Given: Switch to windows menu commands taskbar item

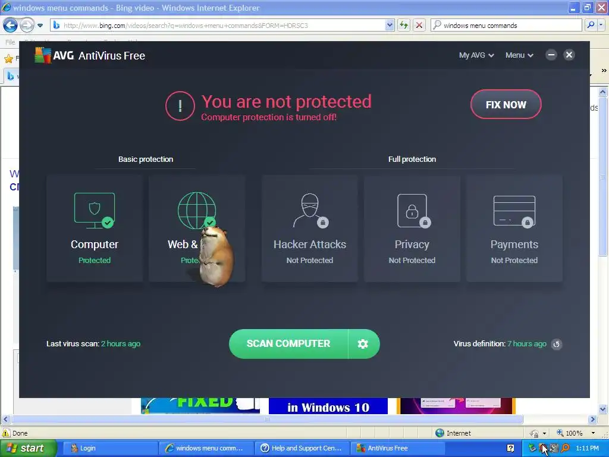Looking at the screenshot, I should click(206, 448).
